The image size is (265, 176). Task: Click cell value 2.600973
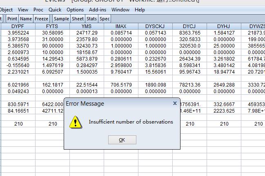pos(18,52)
